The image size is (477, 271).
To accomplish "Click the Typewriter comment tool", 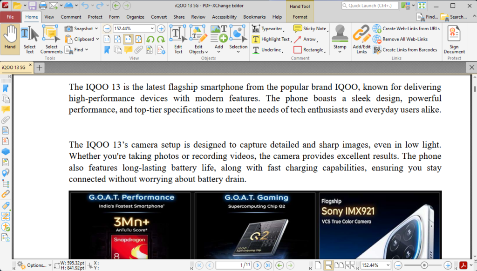I will click(x=268, y=28).
